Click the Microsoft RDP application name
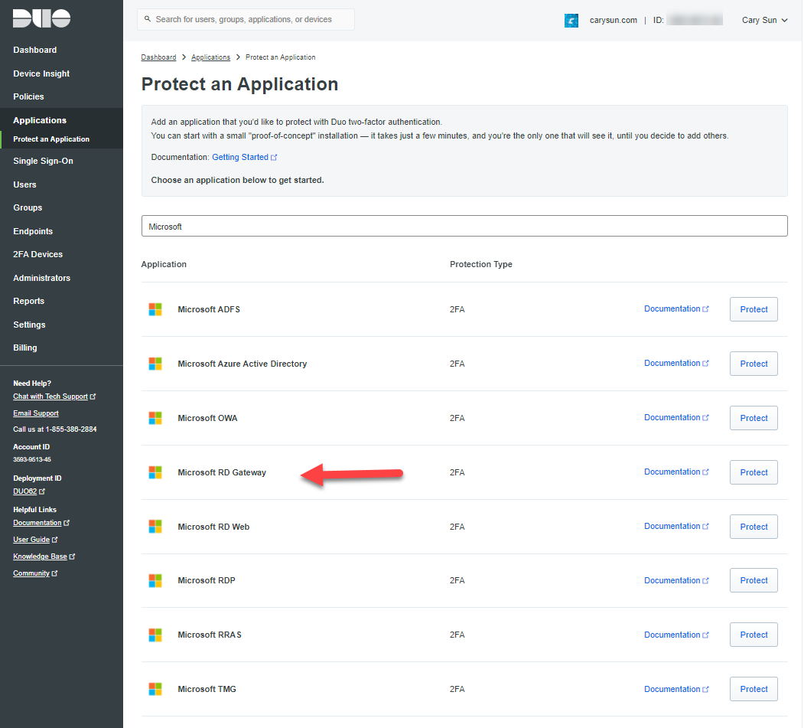Screen dimensions: 804x728 [x=207, y=580]
